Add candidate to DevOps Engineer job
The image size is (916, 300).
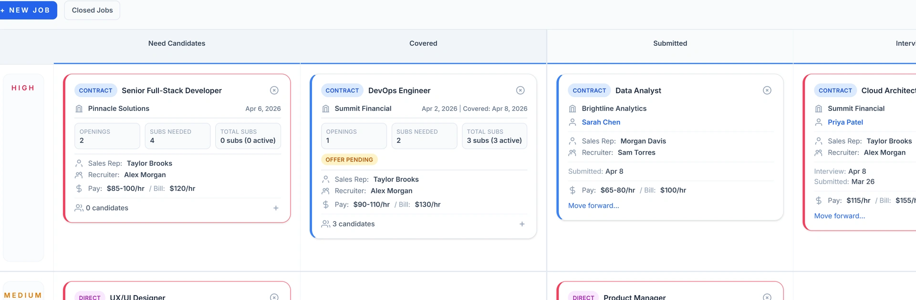coord(522,224)
